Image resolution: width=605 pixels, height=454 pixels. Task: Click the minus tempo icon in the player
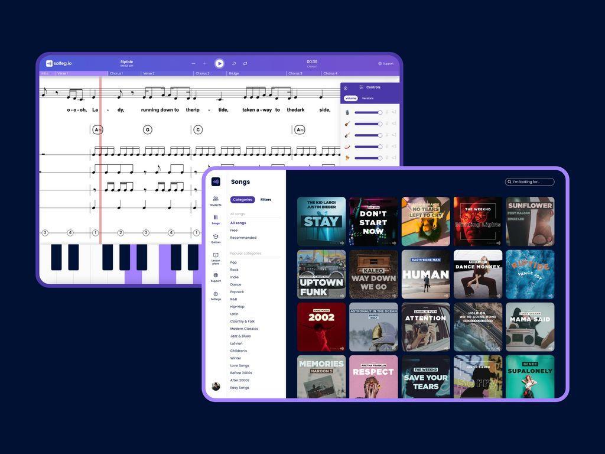click(194, 63)
